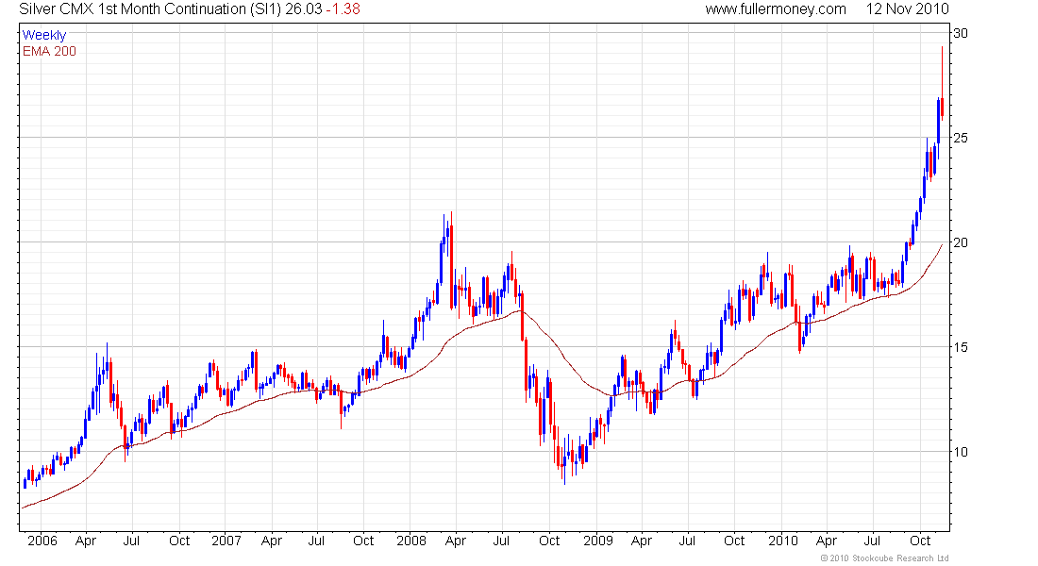Select the last price value 26.03
Viewport: 1038px width, 566px height.
coord(303,9)
